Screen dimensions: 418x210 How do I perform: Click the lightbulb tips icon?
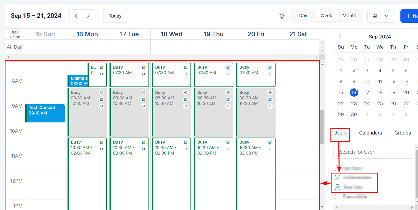point(282,16)
